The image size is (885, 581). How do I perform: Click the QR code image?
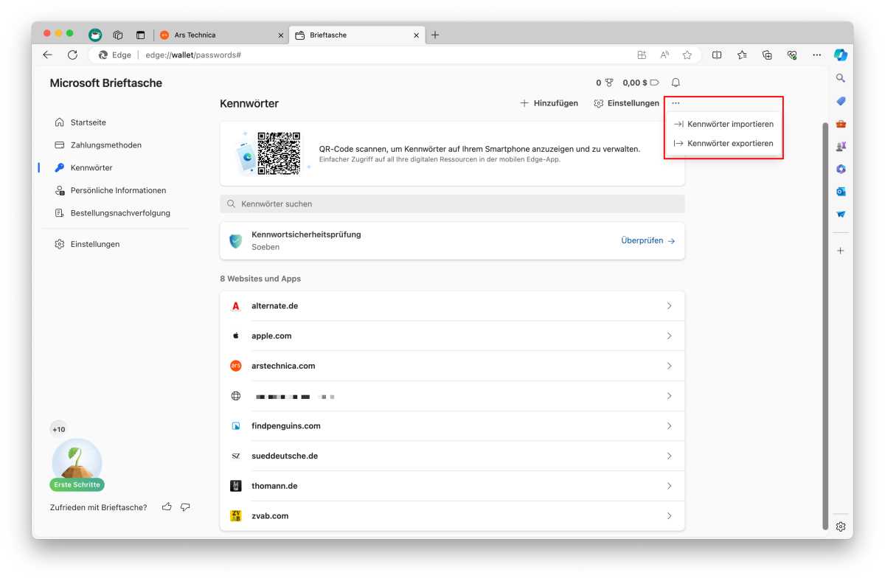279,153
